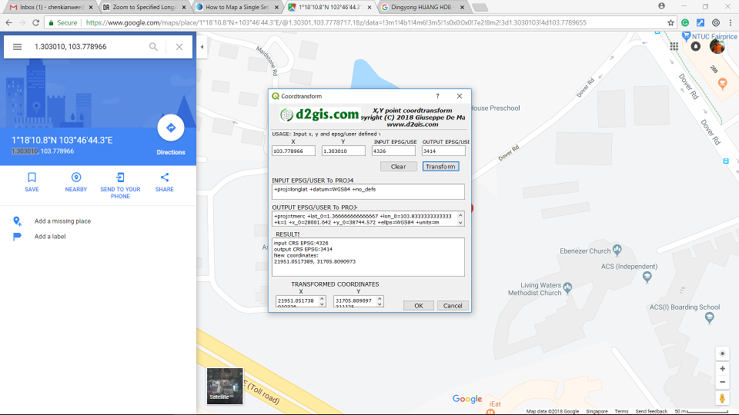Click Add a missing place link
The image size is (739, 415).
pos(62,221)
